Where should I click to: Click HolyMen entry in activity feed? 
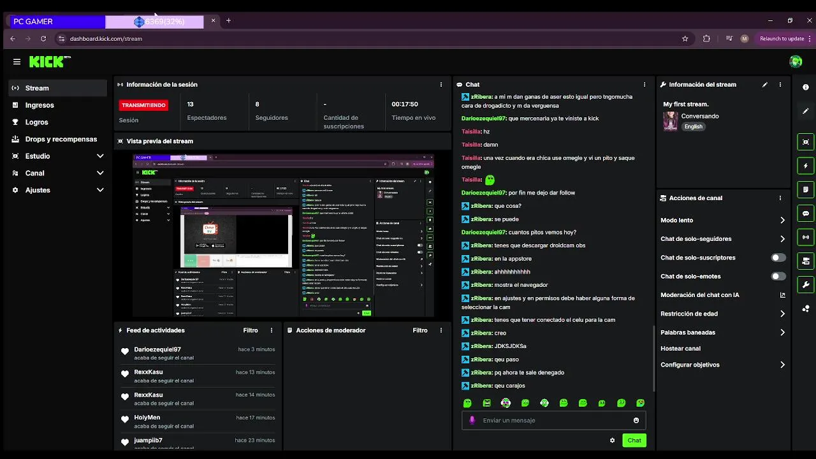(x=198, y=422)
